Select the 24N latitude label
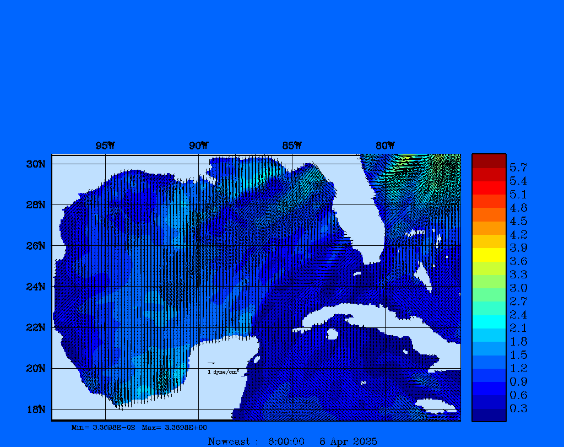 click(x=35, y=286)
